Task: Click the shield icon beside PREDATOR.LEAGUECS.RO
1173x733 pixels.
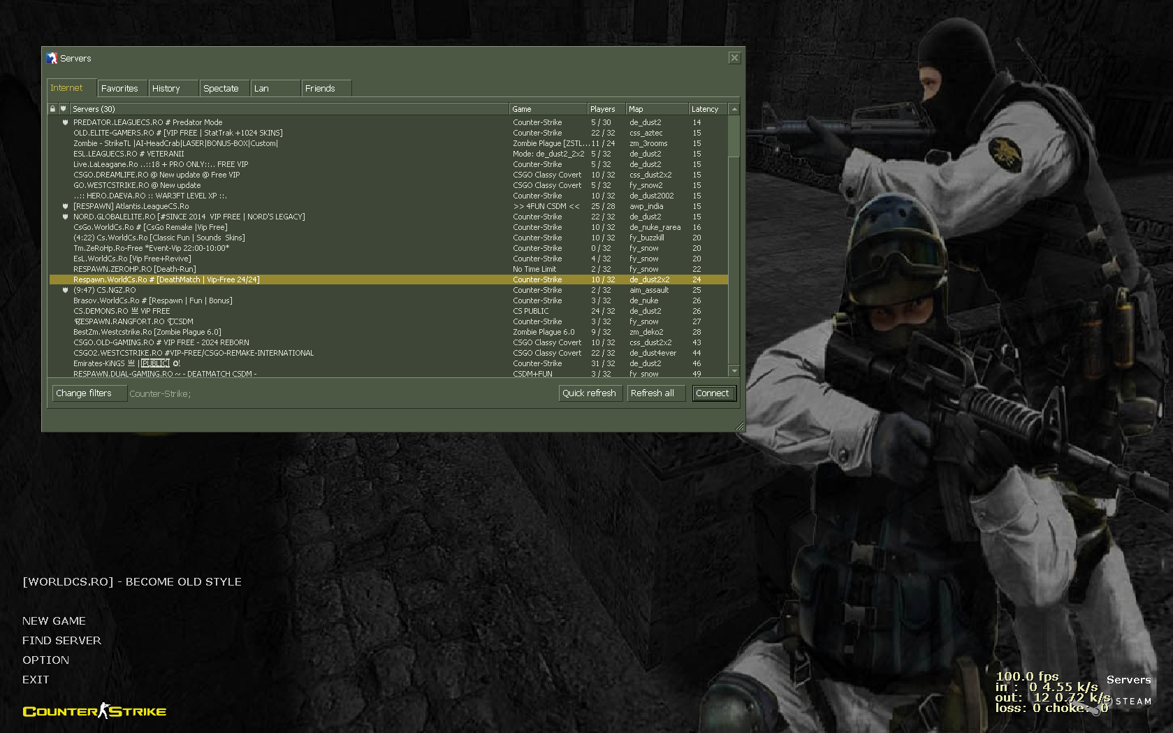Action: (65, 122)
